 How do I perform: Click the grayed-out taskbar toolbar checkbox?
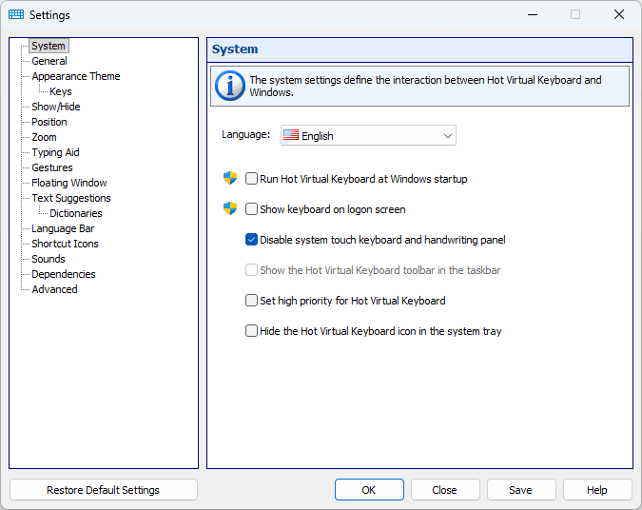tap(251, 270)
